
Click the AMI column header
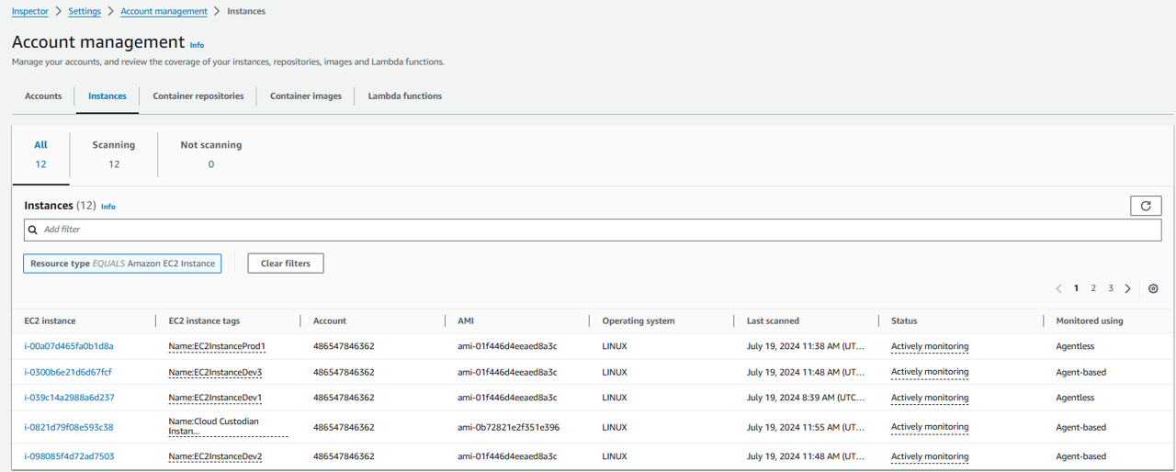[465, 320]
